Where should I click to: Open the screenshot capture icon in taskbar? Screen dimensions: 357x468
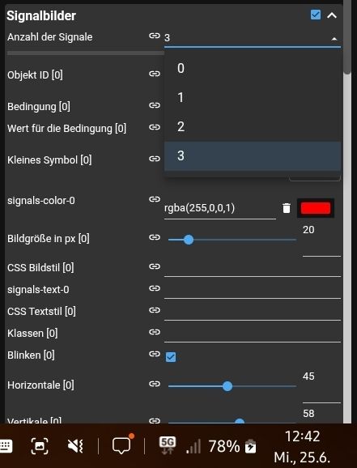click(40, 446)
